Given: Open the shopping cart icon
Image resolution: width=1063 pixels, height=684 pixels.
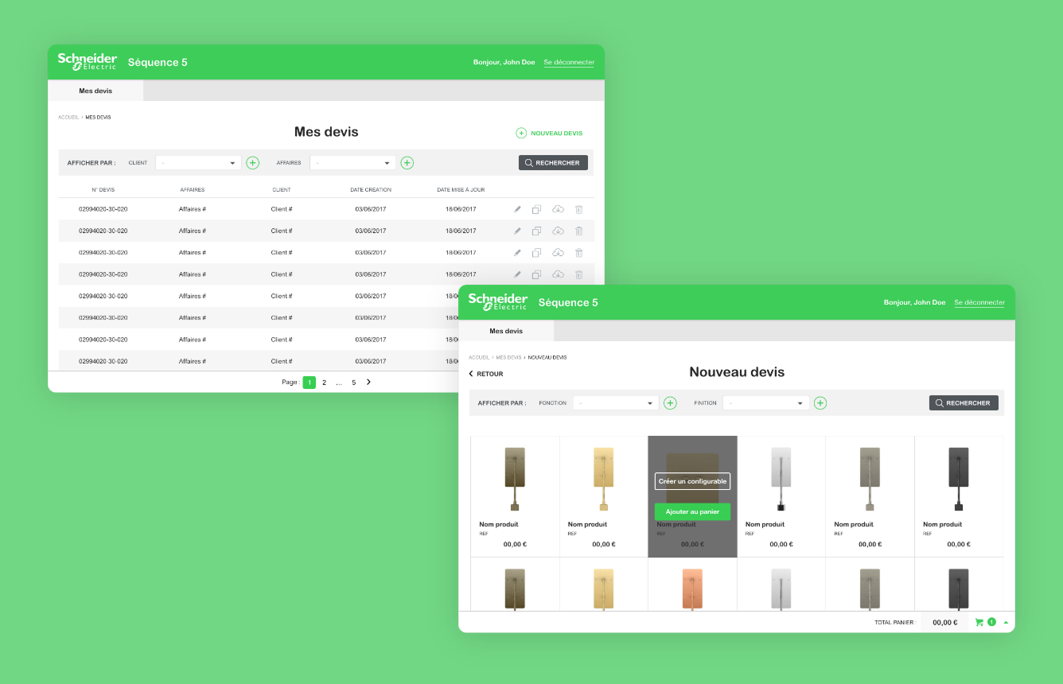Looking at the screenshot, I should (980, 621).
